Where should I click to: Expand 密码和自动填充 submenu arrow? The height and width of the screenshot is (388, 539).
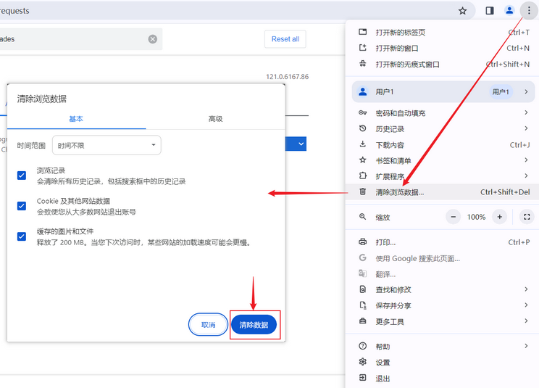point(526,112)
